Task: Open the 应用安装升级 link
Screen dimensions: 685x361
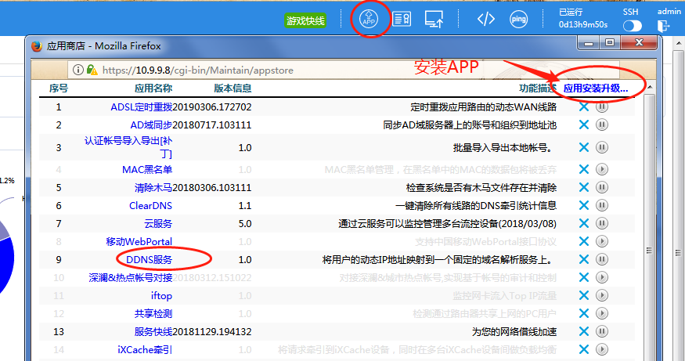Action: pyautogui.click(x=596, y=88)
